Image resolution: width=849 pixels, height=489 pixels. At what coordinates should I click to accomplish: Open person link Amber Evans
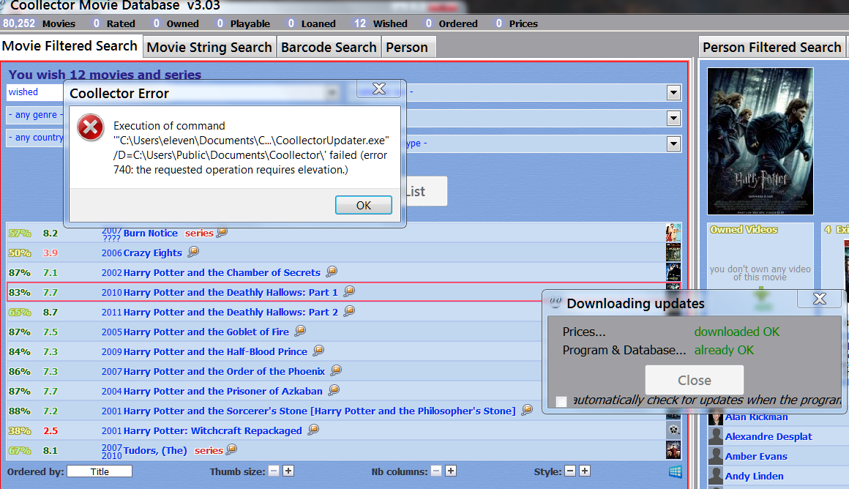point(756,457)
